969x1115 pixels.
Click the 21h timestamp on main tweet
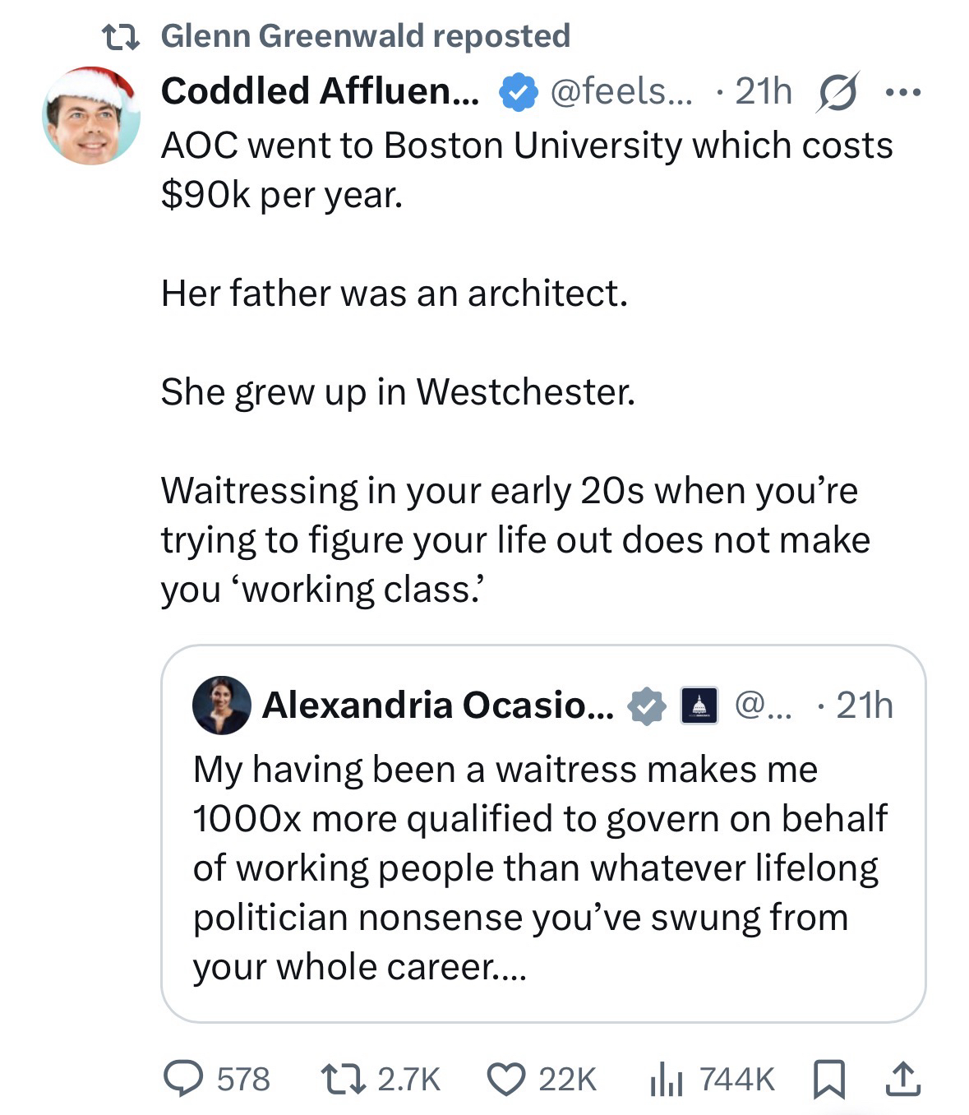764,91
